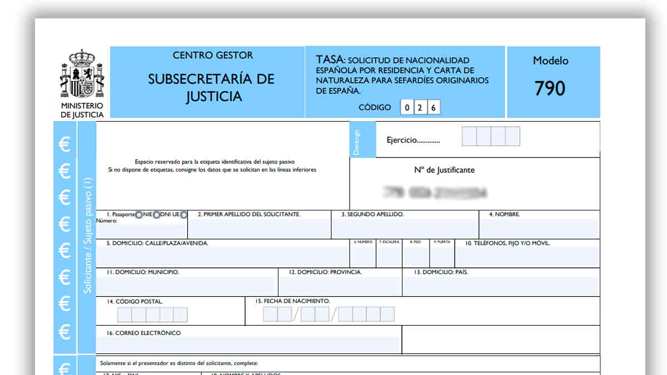Select the NIE document type radio button
This screenshot has width=667, height=375.
tap(157, 216)
